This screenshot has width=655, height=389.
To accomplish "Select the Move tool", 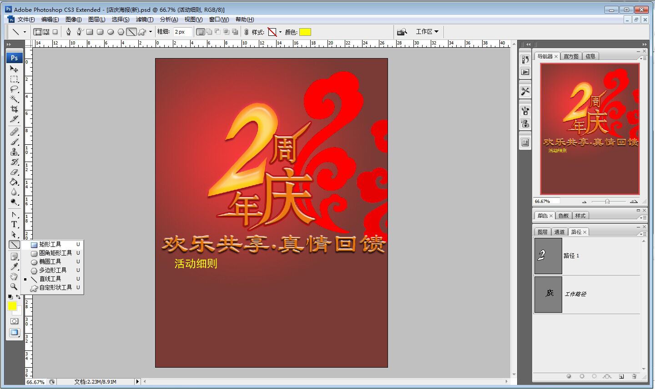I will pyautogui.click(x=14, y=69).
